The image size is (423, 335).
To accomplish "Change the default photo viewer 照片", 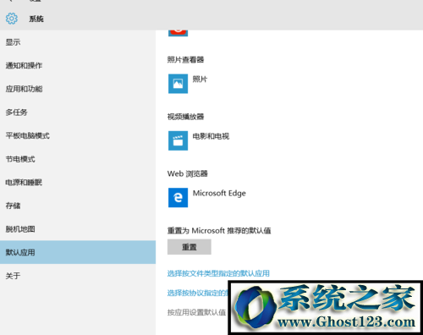I will coord(200,80).
